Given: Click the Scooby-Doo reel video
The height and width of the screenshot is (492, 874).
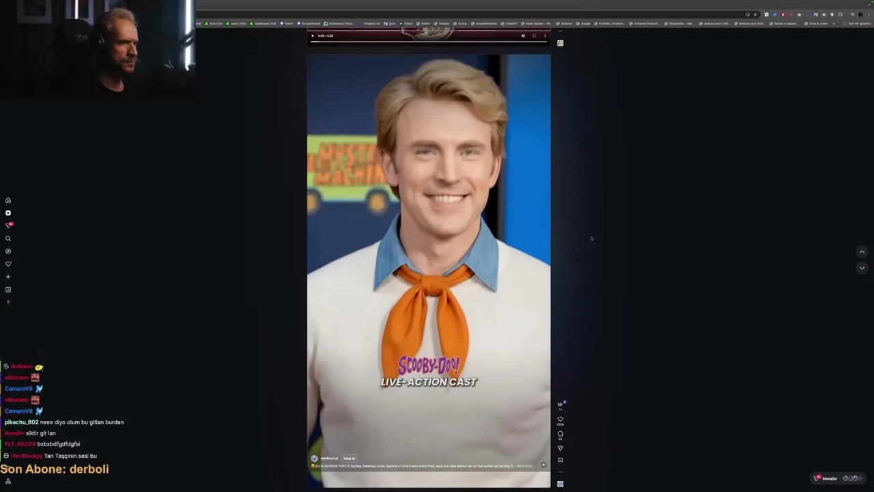Looking at the screenshot, I should 429,271.
